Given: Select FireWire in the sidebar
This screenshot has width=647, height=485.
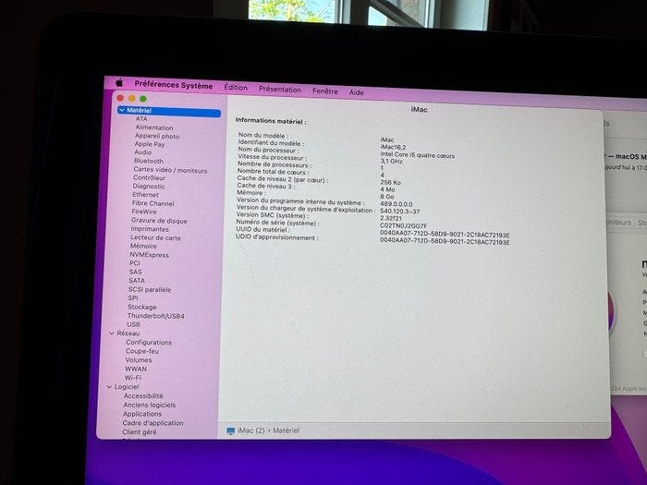Looking at the screenshot, I should click(144, 212).
